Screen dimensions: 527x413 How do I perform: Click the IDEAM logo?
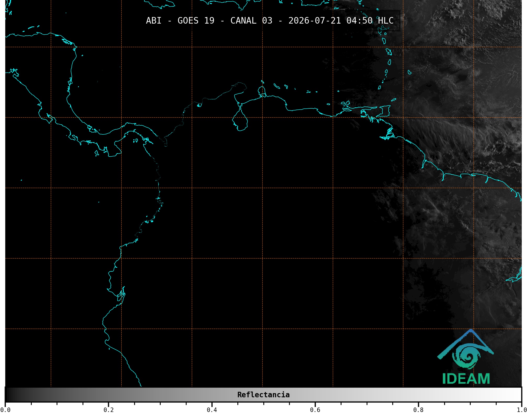pos(466,357)
